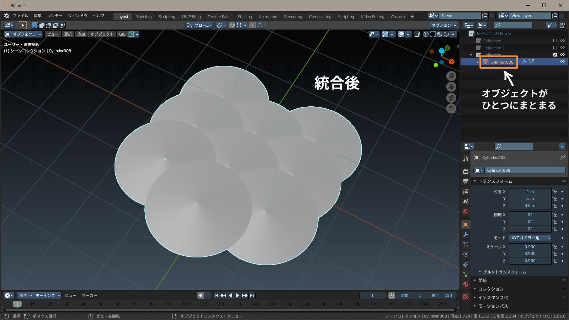Image resolution: width=569 pixels, height=320 pixels.
Task: Toggle viewport X-ray mode
Action: [x=417, y=34]
